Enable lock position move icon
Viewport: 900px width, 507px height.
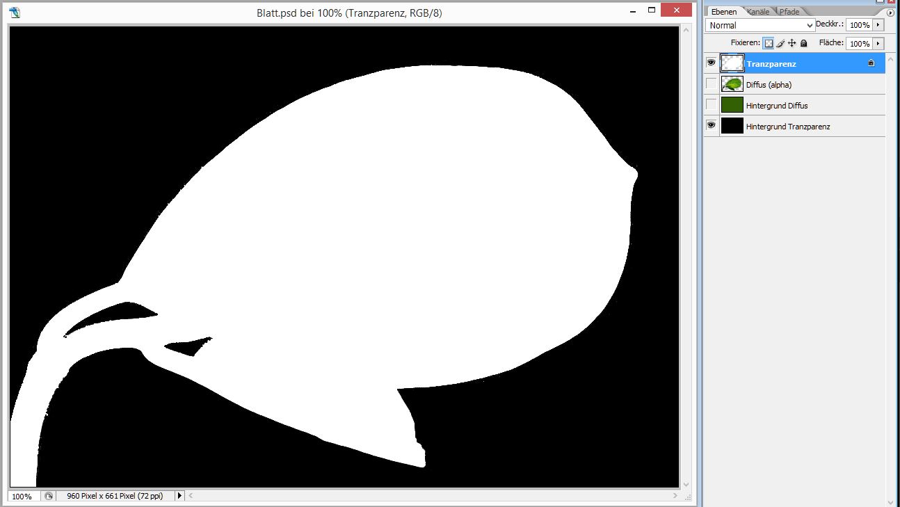(792, 43)
